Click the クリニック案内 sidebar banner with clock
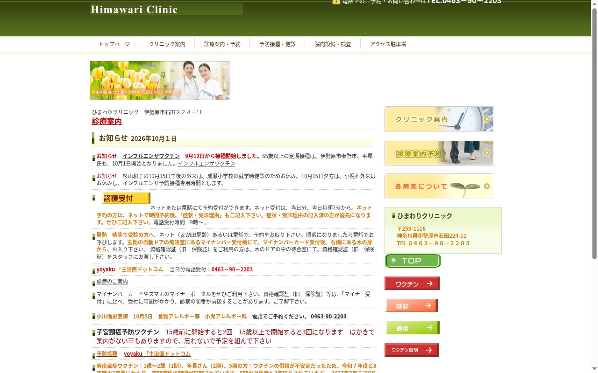 point(439,119)
